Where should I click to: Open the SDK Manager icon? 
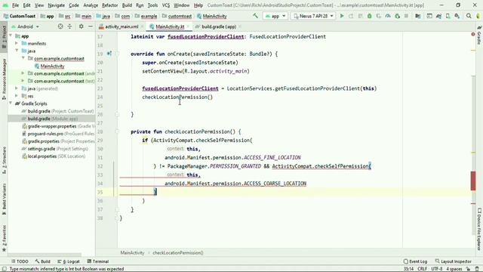(x=457, y=16)
